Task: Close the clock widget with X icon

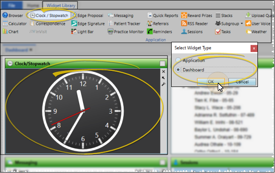Action: 163,71
